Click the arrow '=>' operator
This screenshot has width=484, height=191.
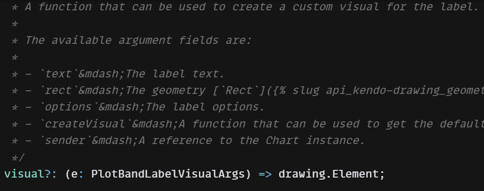click(265, 174)
